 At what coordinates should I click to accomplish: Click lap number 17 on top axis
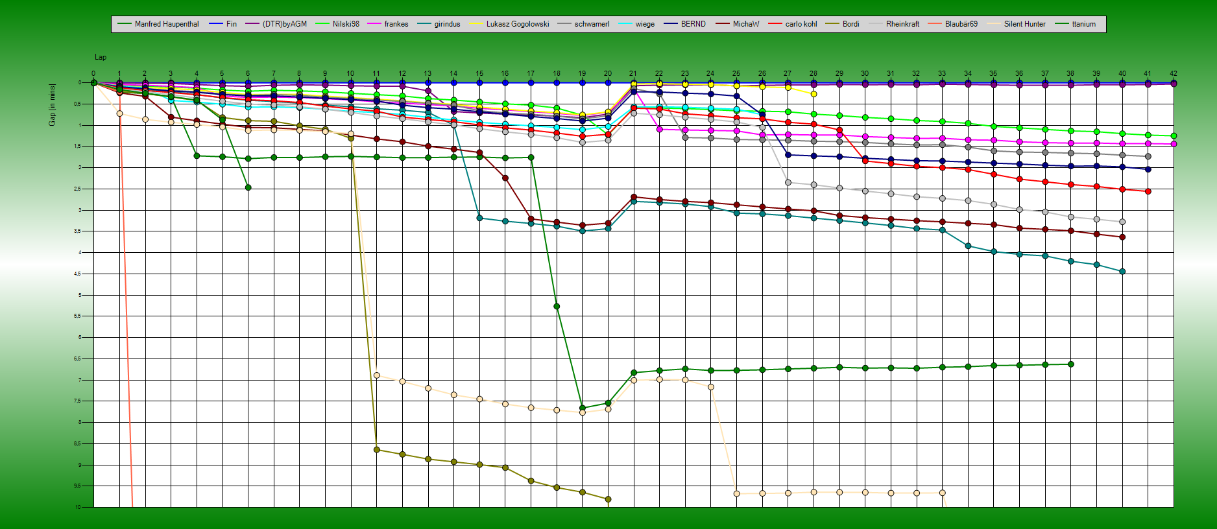(x=531, y=73)
